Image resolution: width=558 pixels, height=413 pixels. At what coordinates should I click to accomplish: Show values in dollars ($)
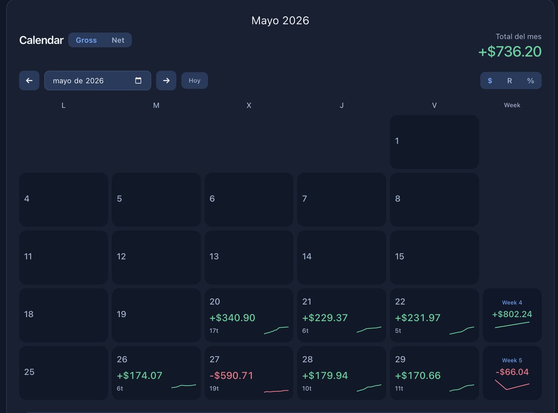click(x=490, y=80)
